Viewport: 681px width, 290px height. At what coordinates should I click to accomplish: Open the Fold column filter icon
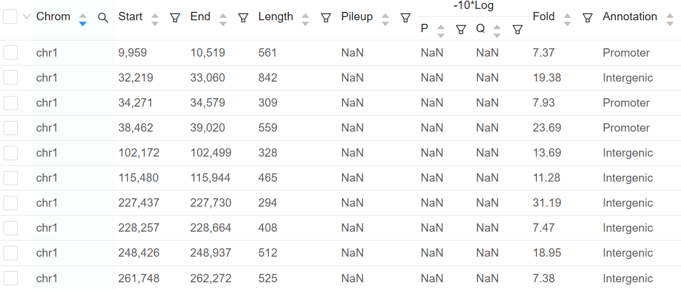click(588, 18)
